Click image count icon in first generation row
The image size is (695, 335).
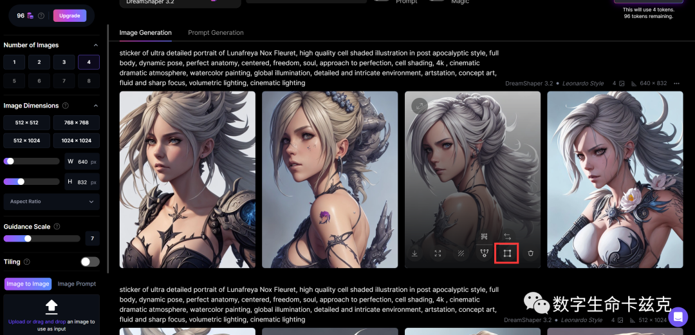(x=622, y=83)
